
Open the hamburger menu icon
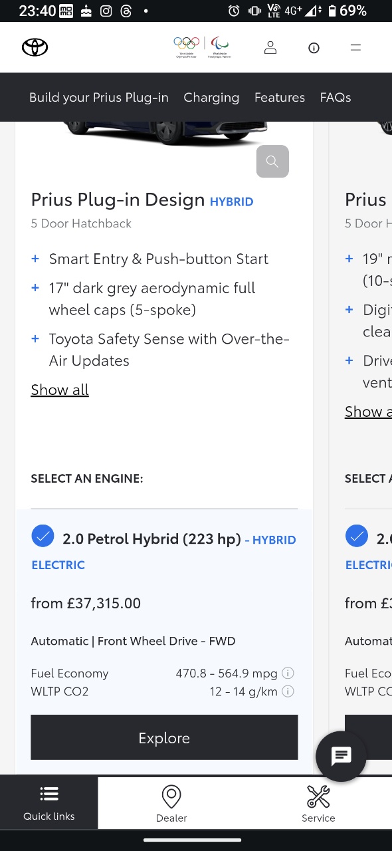[x=356, y=47]
